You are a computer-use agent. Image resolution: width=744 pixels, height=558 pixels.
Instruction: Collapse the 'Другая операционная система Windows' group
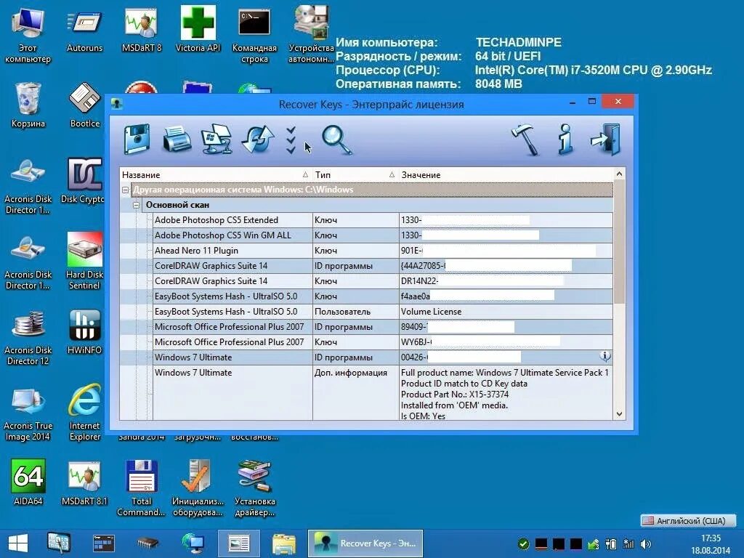(125, 190)
